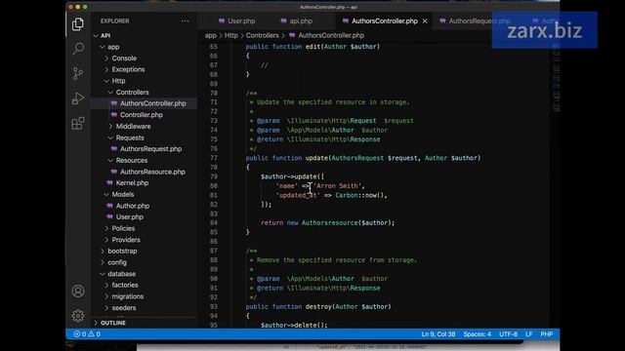
Task: Open Kernel.php in explorer tree
Action: 133,183
